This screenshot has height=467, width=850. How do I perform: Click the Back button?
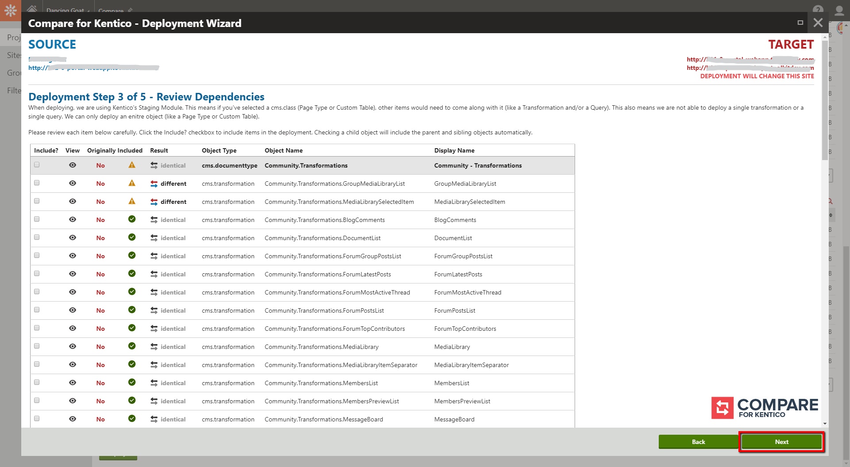[x=698, y=442]
